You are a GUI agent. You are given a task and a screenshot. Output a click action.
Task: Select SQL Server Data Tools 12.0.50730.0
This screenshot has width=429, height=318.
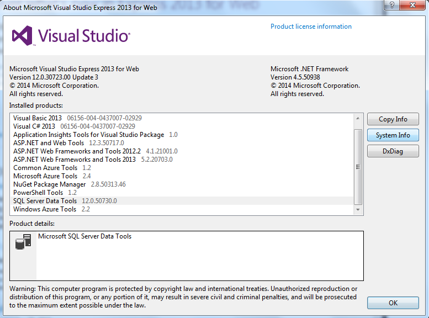(x=182, y=200)
